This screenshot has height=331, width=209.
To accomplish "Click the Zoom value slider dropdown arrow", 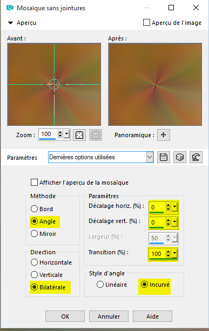I will coord(67,134).
